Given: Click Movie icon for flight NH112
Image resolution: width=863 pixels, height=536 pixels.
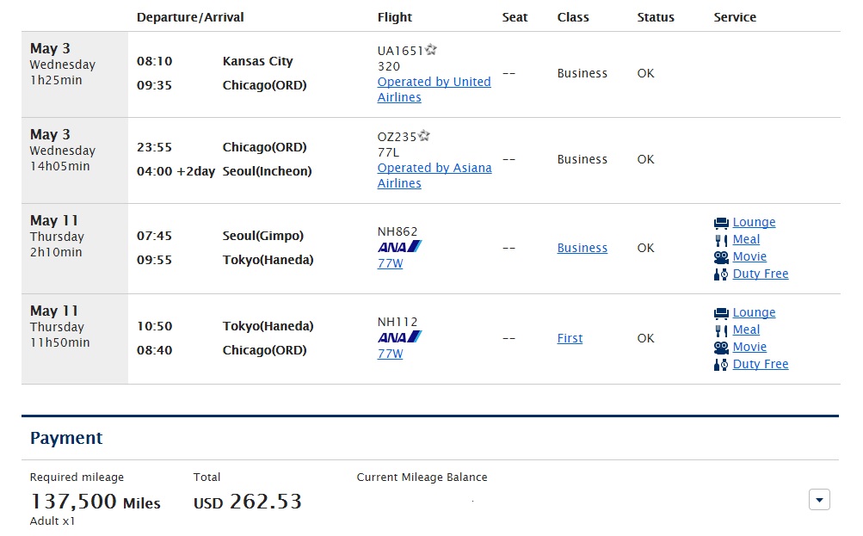Looking at the screenshot, I should pyautogui.click(x=721, y=348).
